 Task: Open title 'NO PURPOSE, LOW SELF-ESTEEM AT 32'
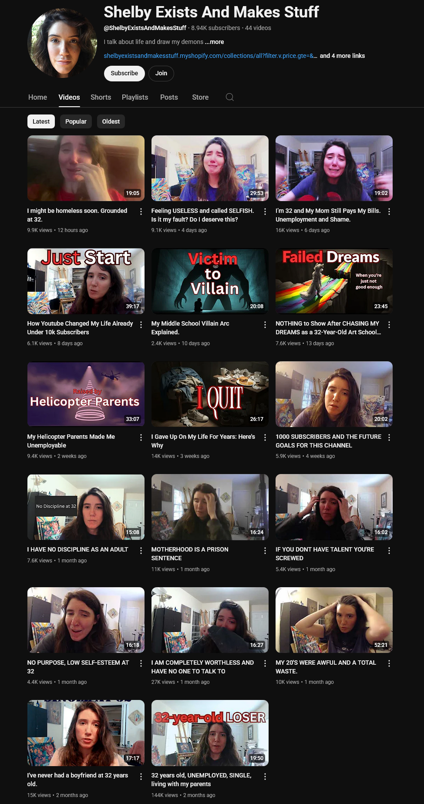pyautogui.click(x=78, y=667)
